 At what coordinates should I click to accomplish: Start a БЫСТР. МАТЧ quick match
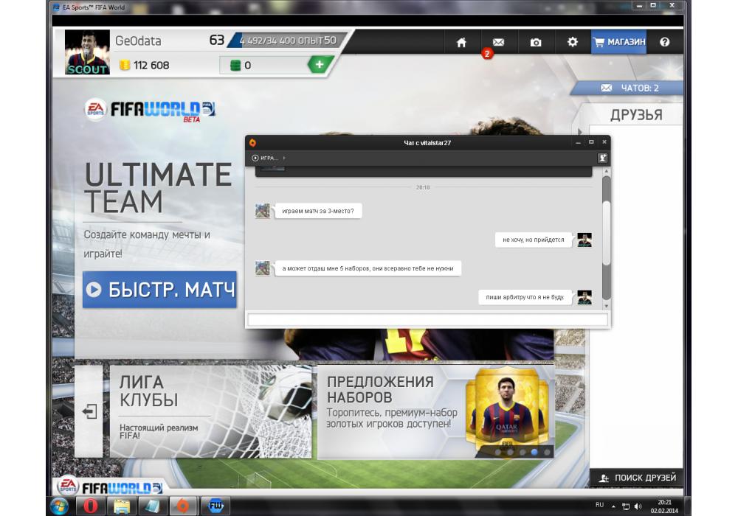[159, 290]
